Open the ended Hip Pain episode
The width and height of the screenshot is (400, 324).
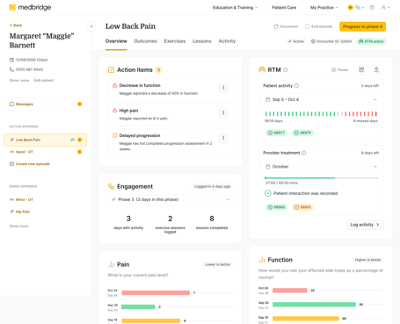click(19, 212)
